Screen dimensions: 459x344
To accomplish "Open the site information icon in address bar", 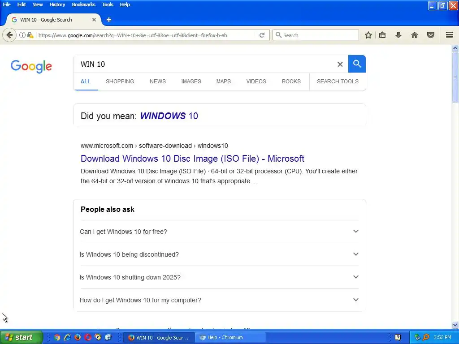I will tap(22, 35).
